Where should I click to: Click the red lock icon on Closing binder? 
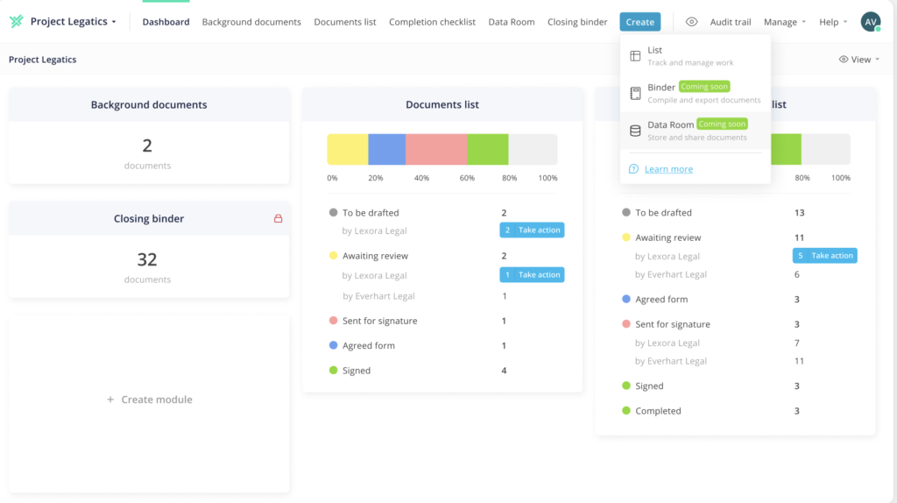coord(279,218)
